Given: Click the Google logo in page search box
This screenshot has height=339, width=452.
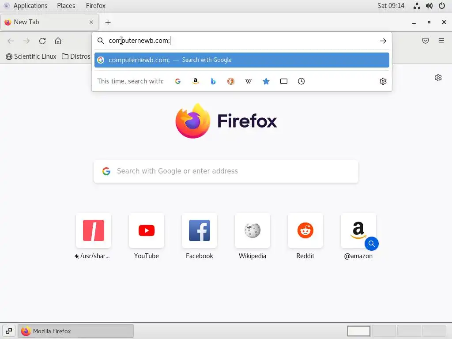Looking at the screenshot, I should [106, 171].
